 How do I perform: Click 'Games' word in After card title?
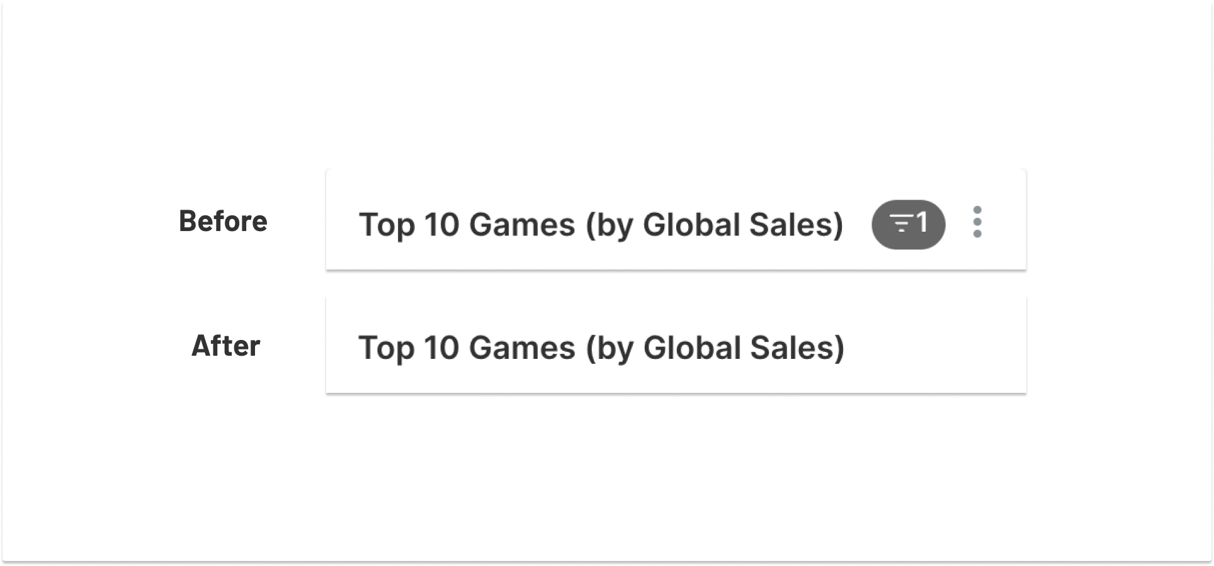pos(521,348)
